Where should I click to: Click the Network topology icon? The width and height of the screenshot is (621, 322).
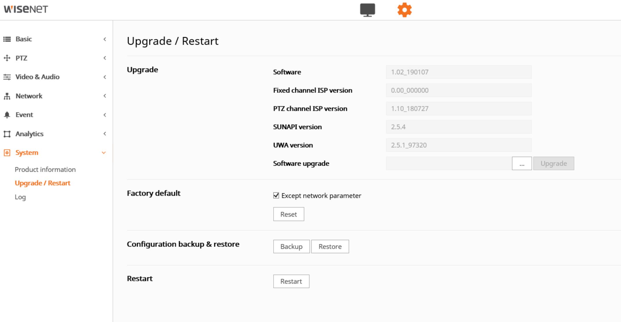[x=7, y=96]
